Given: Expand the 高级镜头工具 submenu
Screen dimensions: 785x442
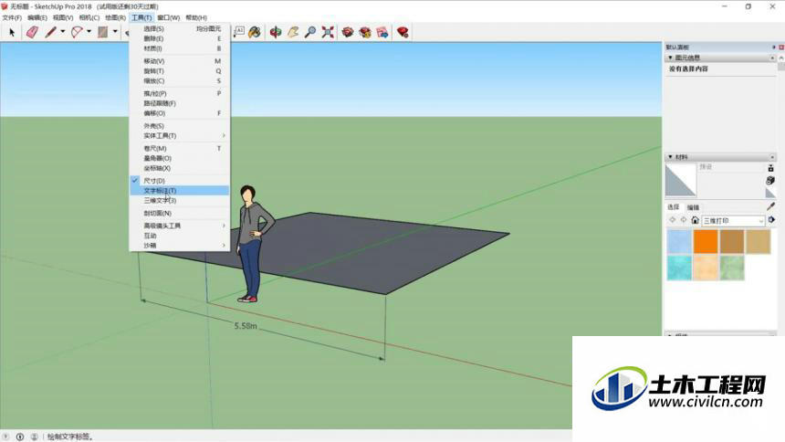Looking at the screenshot, I should pos(180,226).
